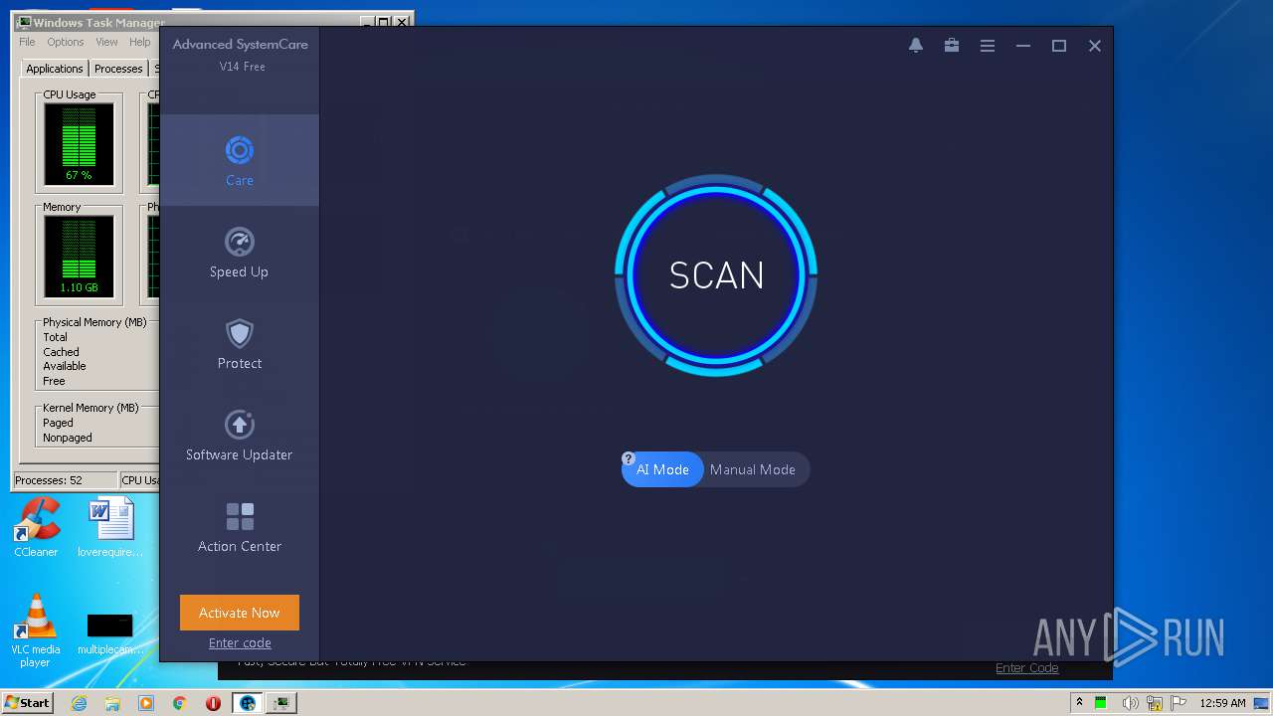Click the CPU Usage 67% meter

click(x=79, y=144)
